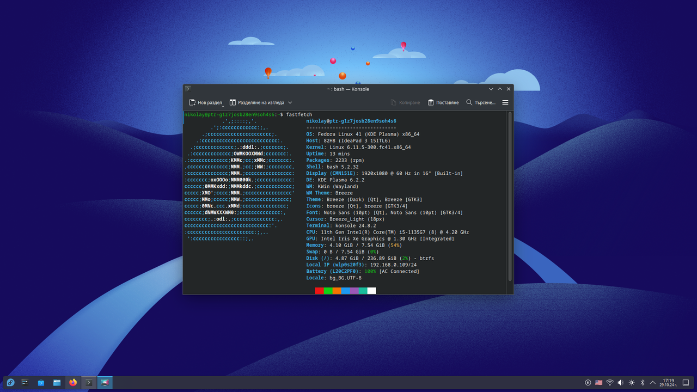
Task: Launch the Discover software store
Action: 41,383
